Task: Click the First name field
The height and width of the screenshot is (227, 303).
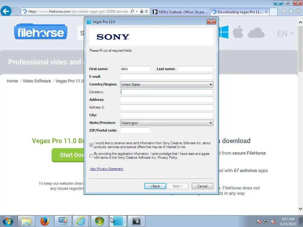Action: point(135,69)
